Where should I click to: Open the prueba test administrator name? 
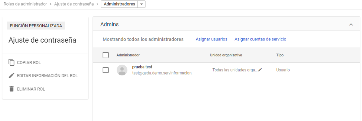tap(142, 67)
